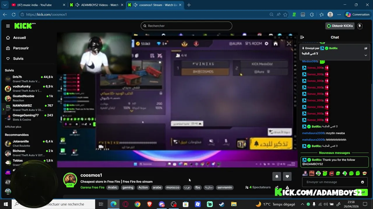Hide the pinned BotRix message
Image resolution: width=373 pixels, height=209 pixels.
366,48
